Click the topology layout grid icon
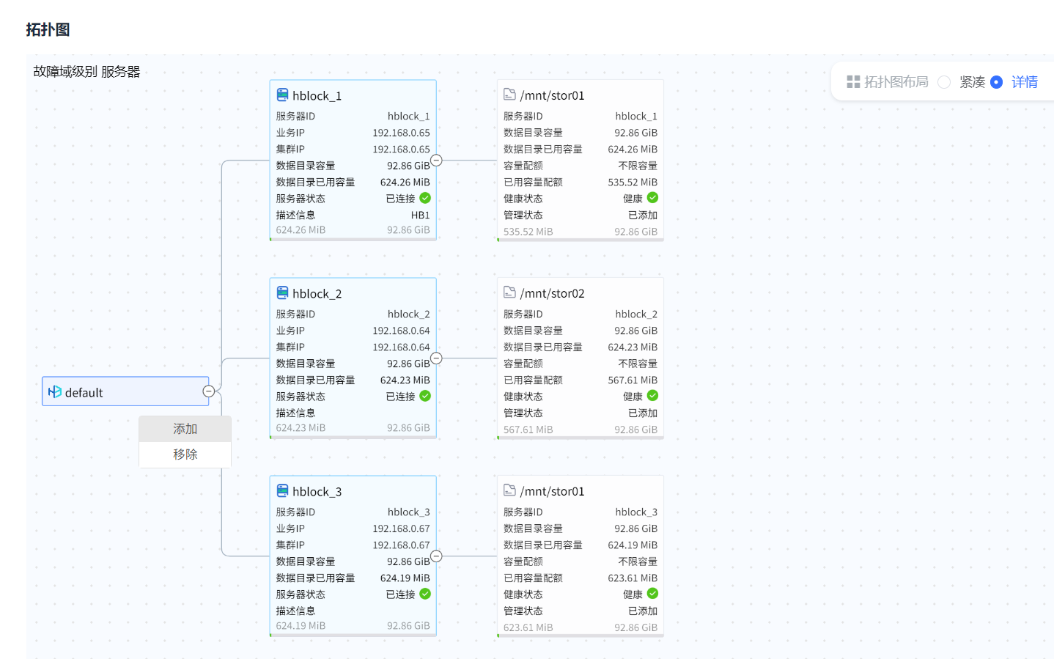The height and width of the screenshot is (659, 1054). 853,82
